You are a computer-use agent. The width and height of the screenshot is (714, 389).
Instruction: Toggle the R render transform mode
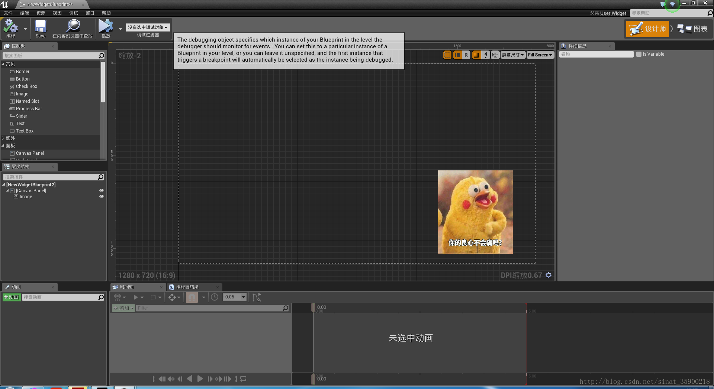pos(466,55)
